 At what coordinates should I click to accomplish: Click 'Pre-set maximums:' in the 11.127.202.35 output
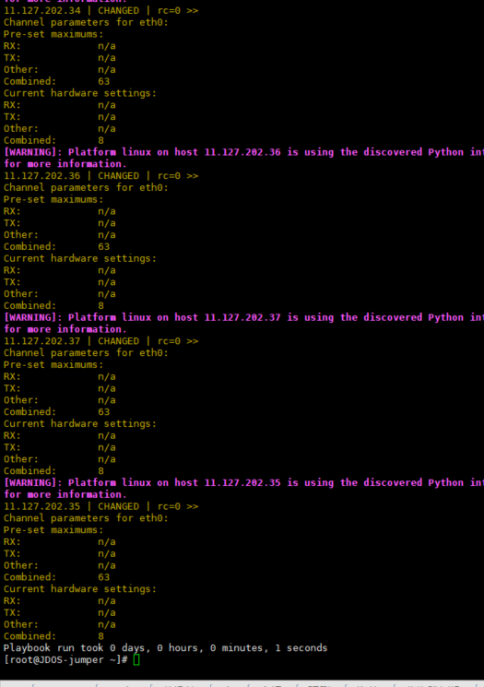tap(53, 529)
